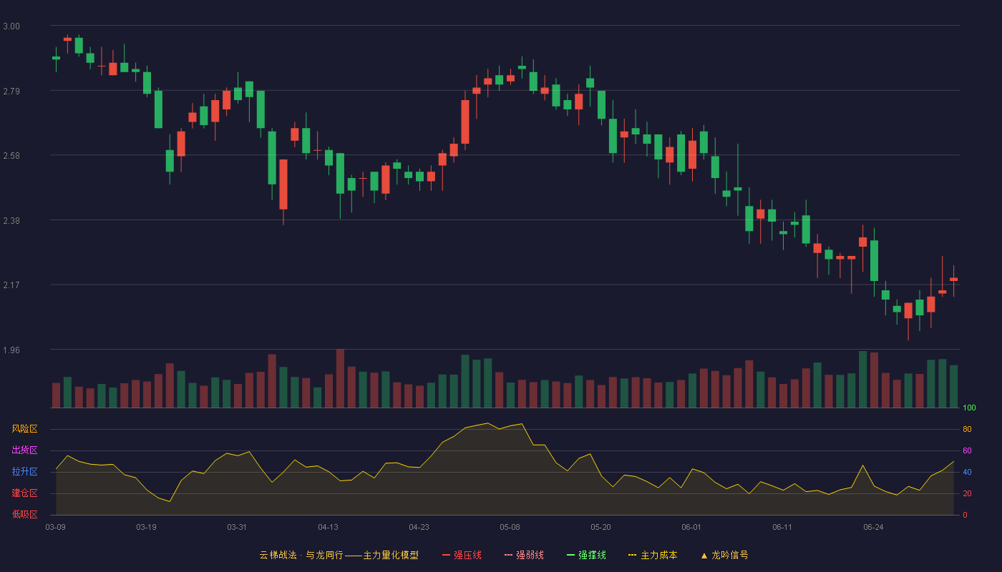1002x572 pixels.
Task: Click the 1.96 price axis label
Action: pyautogui.click(x=11, y=350)
